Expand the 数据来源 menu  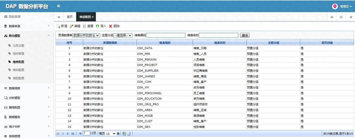click(27, 26)
